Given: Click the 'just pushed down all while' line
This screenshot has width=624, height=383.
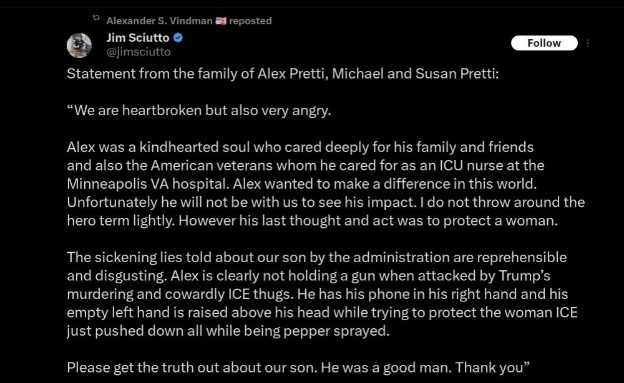Looking at the screenshot, I should click(228, 331).
